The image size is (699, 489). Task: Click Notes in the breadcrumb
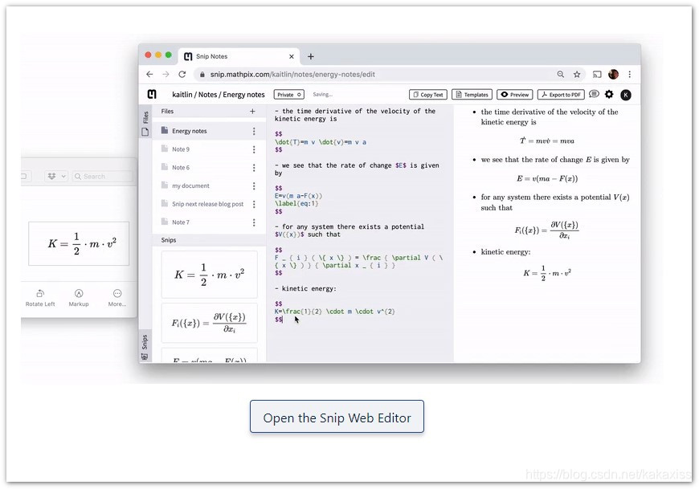click(x=208, y=95)
